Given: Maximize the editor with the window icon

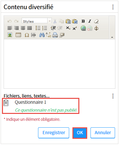Looking at the screenshot, I should [62, 35].
